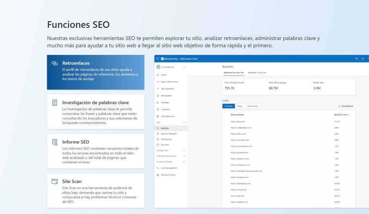Click the Download all link

click(348, 106)
